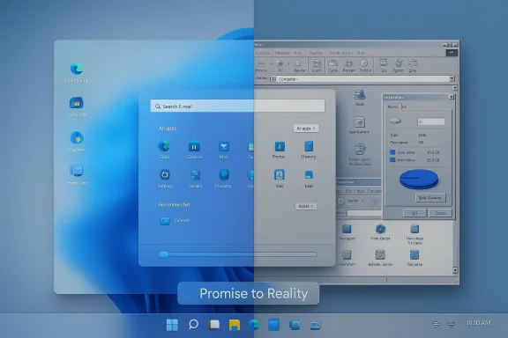The height and width of the screenshot is (338, 508).
Task: Open the blue gear icon in the lower panel
Action: point(380,230)
